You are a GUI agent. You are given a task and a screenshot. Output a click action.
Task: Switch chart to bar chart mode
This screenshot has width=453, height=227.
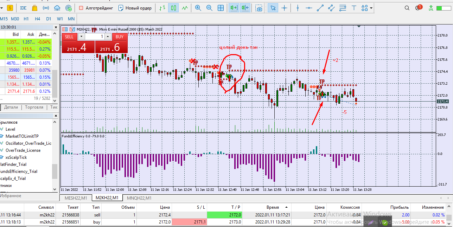pos(162,8)
